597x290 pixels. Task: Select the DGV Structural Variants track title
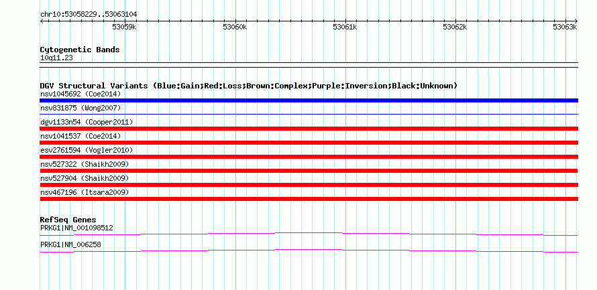(249, 86)
